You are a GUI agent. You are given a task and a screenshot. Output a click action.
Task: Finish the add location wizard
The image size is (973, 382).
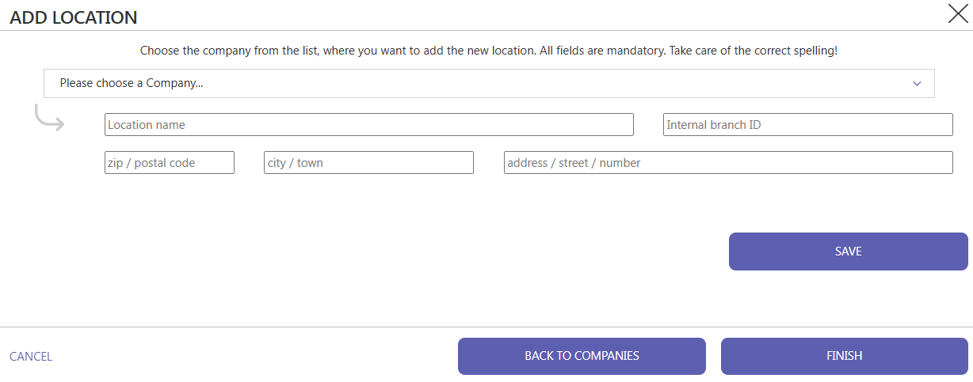coord(845,356)
